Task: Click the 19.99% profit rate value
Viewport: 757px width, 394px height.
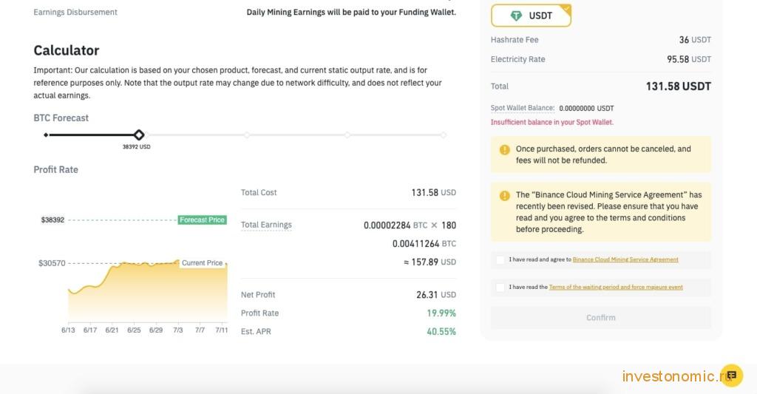Action: (x=441, y=313)
